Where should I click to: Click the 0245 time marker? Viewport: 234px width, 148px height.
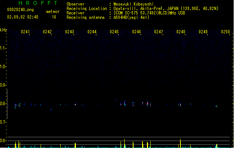tap(114, 32)
